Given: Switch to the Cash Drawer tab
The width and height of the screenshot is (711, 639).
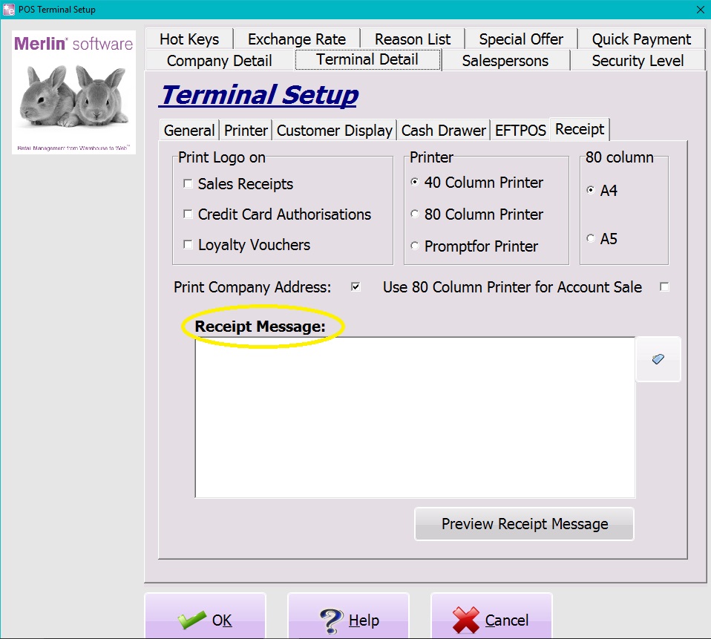Looking at the screenshot, I should [443, 129].
